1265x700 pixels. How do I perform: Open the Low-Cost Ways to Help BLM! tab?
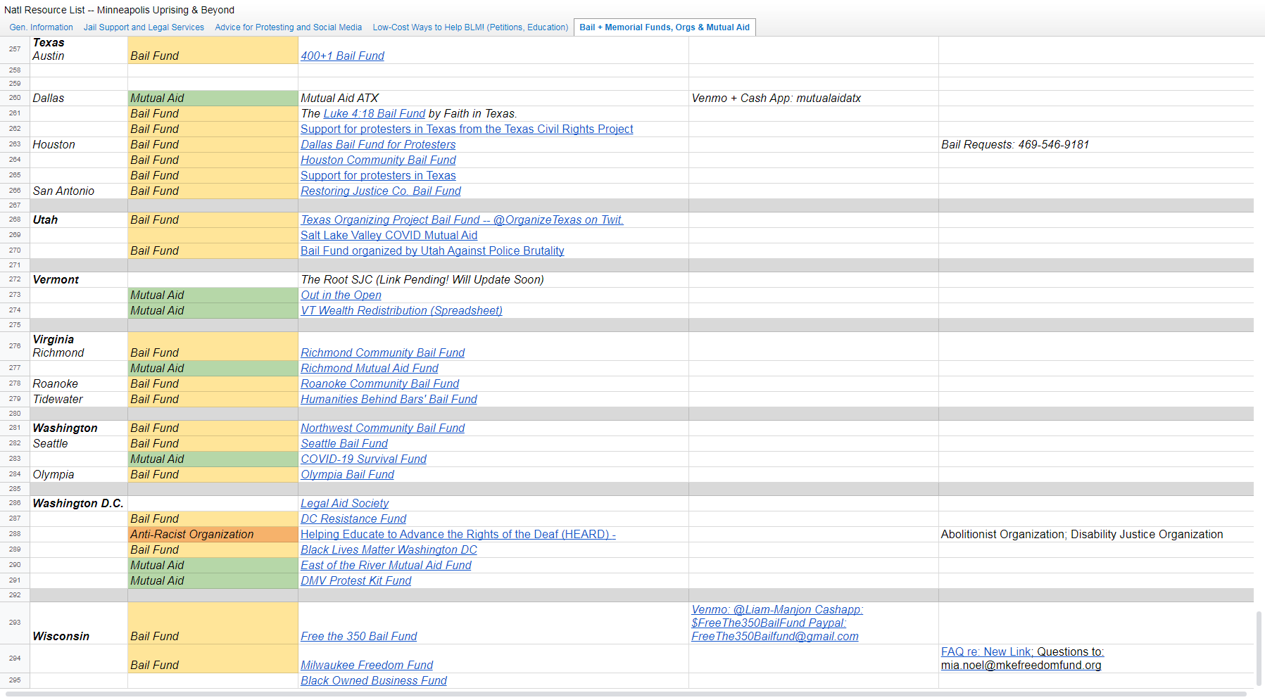coord(470,27)
